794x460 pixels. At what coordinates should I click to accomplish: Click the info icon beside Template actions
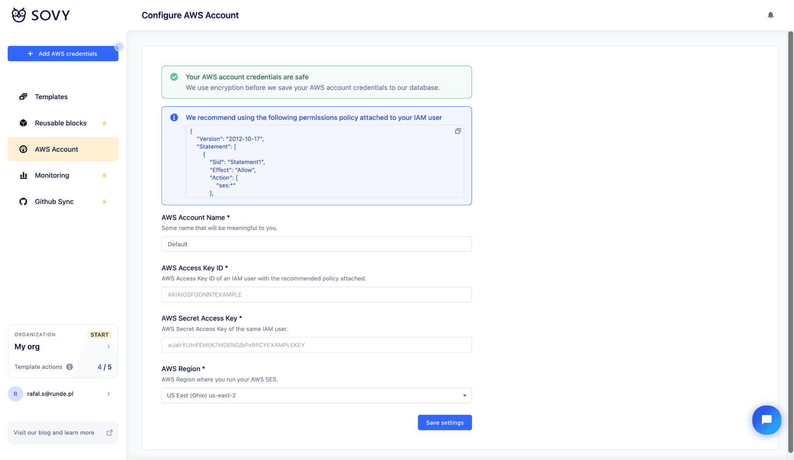[x=70, y=367]
